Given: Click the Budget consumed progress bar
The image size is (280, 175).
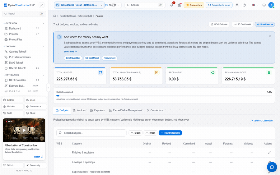Looking at the screenshot, I should coord(164,96).
